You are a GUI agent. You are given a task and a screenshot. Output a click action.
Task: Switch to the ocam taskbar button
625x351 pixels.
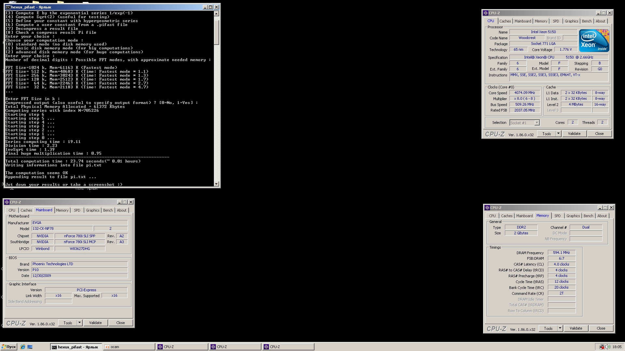point(129,347)
